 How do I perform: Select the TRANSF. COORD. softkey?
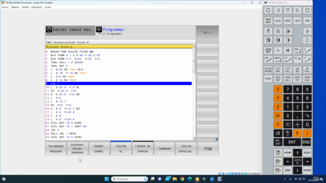(x=99, y=149)
